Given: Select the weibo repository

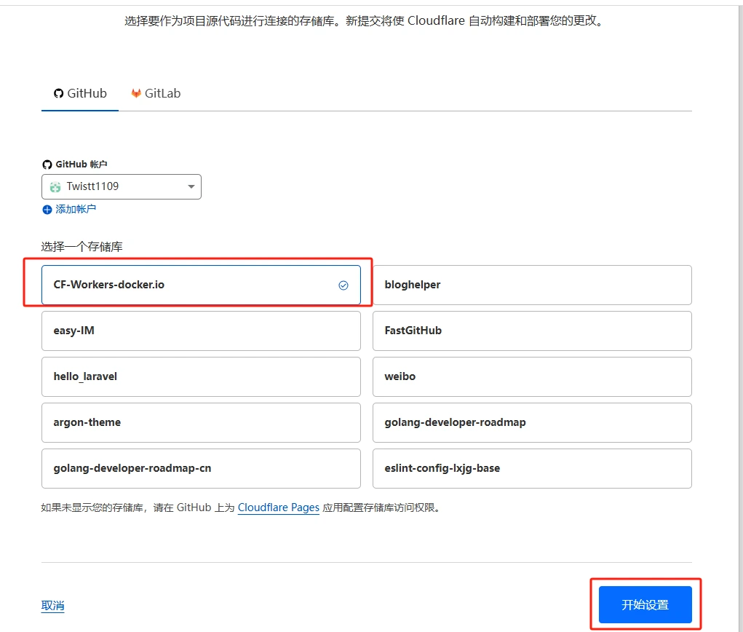Looking at the screenshot, I should point(532,377).
